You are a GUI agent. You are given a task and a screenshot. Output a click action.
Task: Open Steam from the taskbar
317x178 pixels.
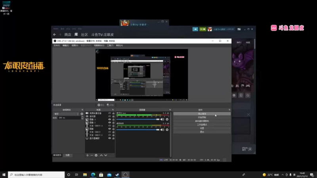[117, 174]
